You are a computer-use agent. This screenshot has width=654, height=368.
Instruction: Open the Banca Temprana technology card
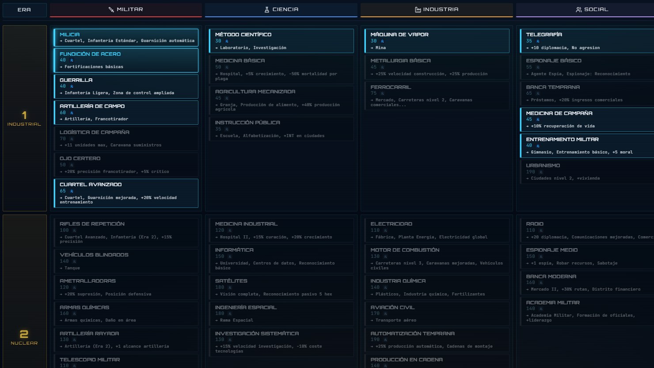click(x=587, y=93)
